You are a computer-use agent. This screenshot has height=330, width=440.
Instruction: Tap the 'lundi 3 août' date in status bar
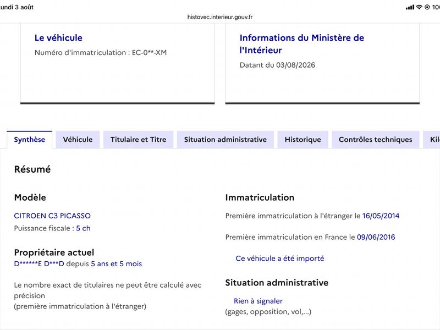(x=17, y=7)
